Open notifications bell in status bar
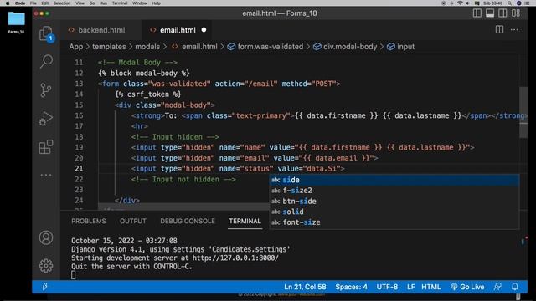 coord(515,287)
